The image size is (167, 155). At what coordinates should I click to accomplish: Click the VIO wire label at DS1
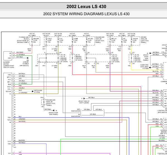point(20,152)
